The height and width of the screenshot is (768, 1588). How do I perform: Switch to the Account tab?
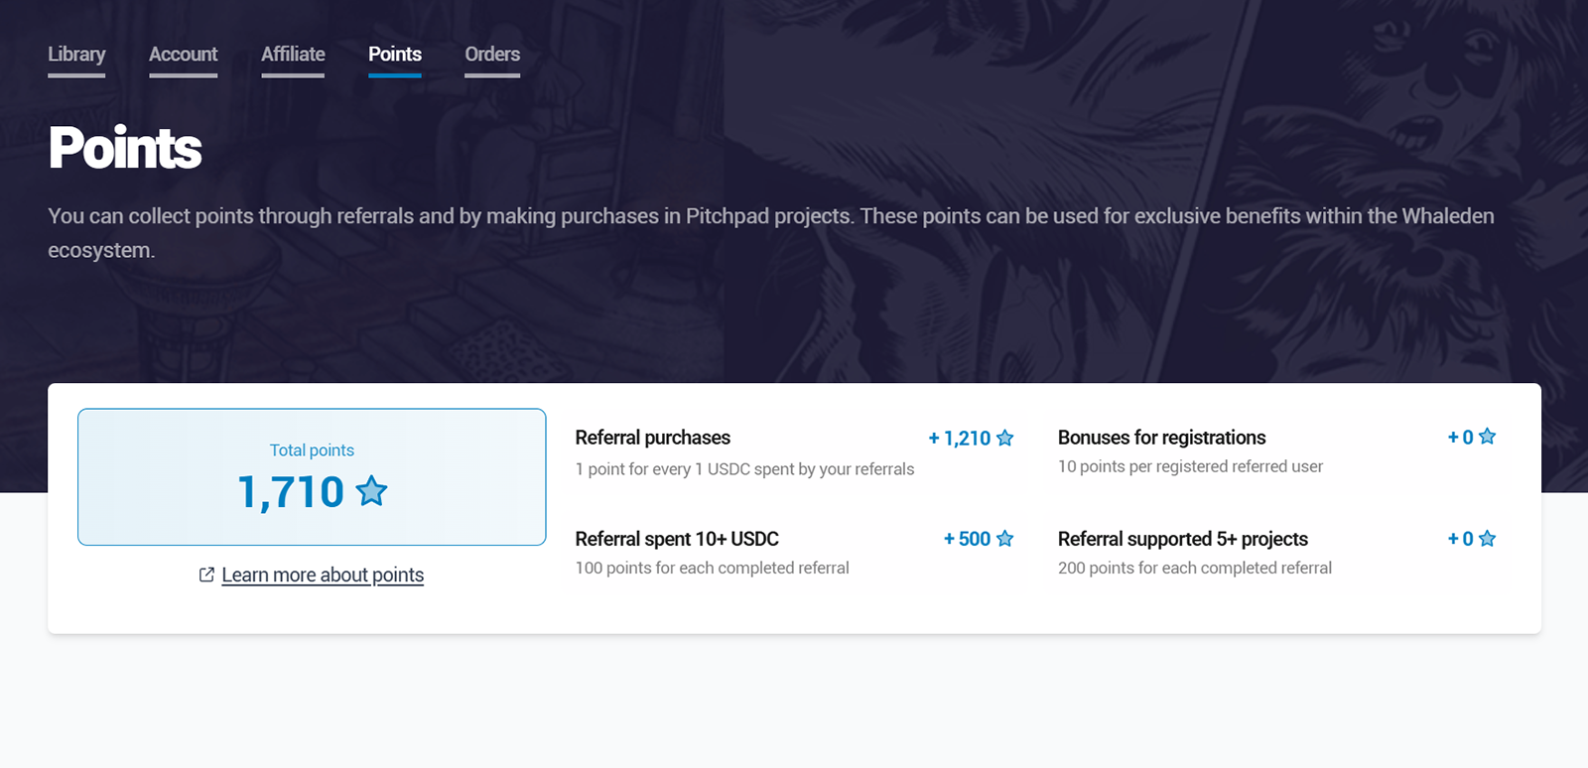[183, 55]
